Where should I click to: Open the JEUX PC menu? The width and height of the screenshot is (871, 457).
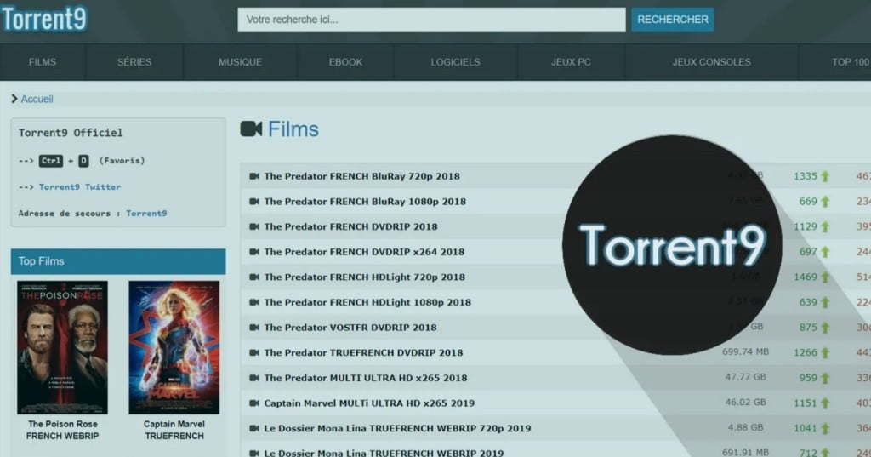coord(571,62)
